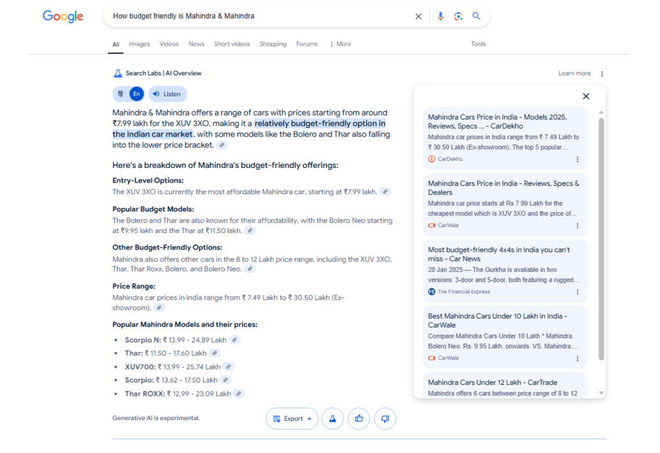Go to the Shopping tab
The image size is (660, 453).
(x=273, y=44)
